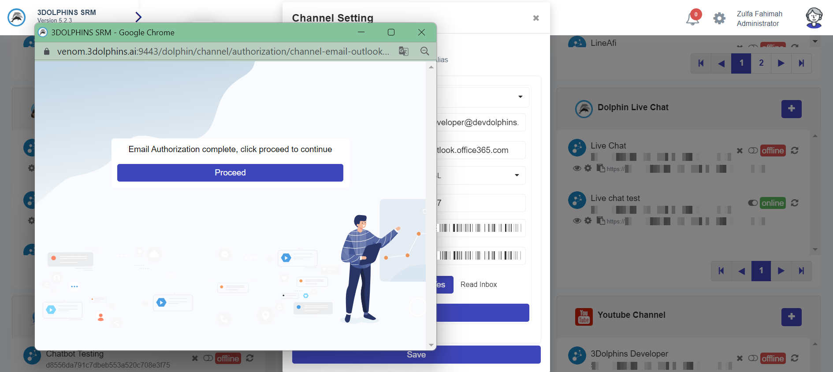
Task: Click the translate page icon in address bar
Action: coord(403,51)
